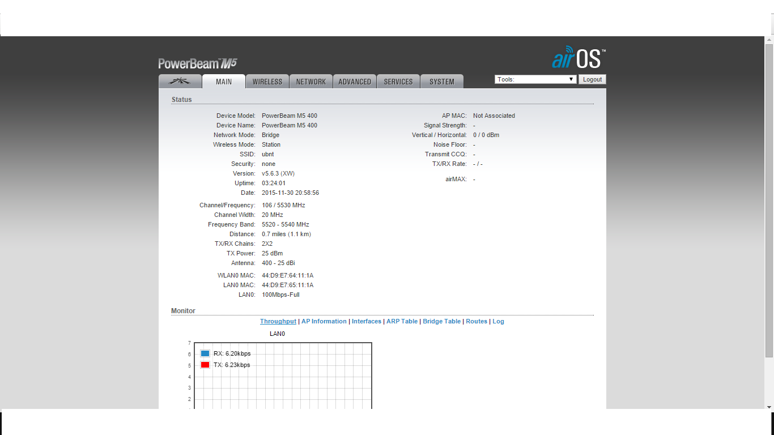Click the Transmit CCQ: label
Image resolution: width=774 pixels, height=435 pixels.
point(446,154)
